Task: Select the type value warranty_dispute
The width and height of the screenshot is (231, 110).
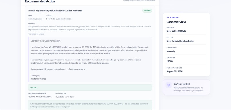Action: click(x=35, y=19)
